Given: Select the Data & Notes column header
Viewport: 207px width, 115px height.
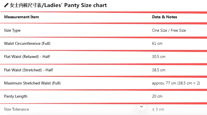Looking at the screenshot, I should point(164,17).
